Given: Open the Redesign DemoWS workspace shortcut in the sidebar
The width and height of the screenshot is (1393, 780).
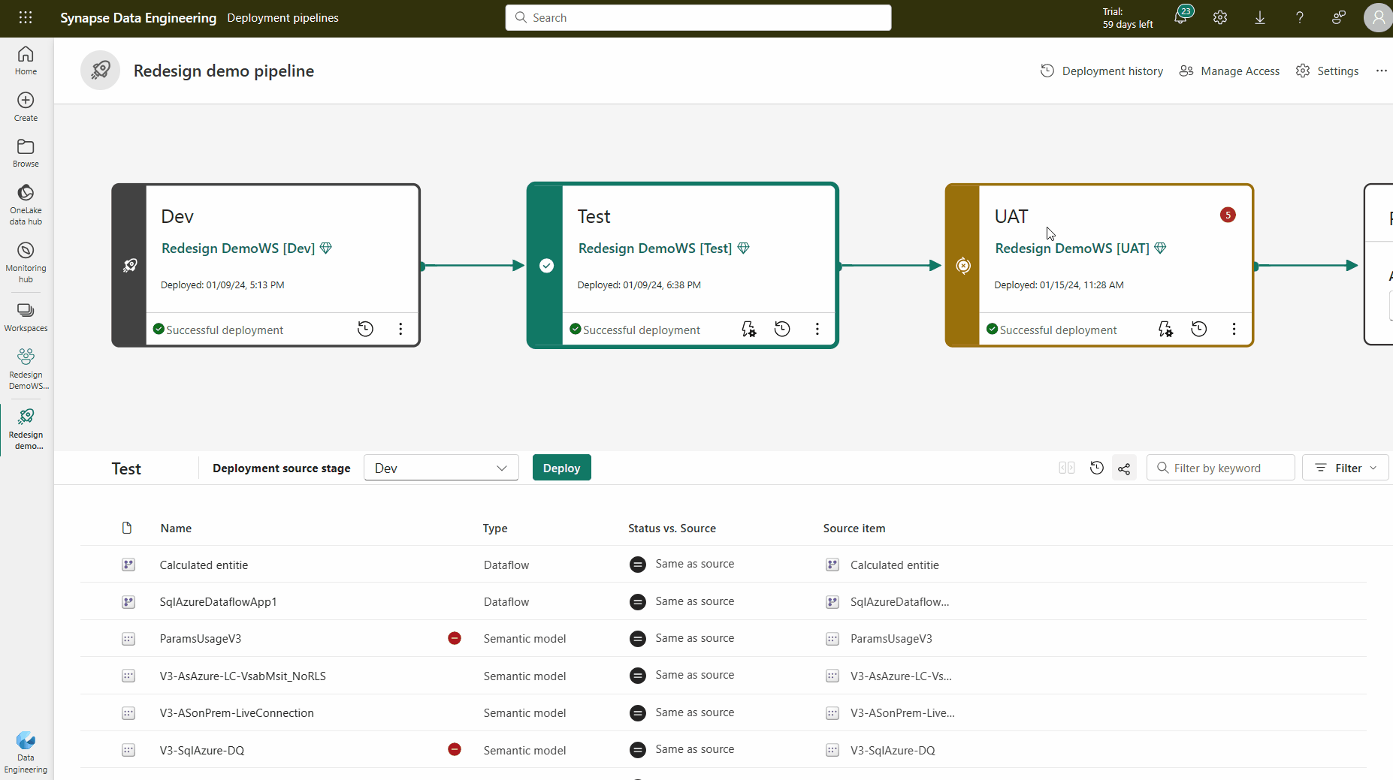Looking at the screenshot, I should [x=26, y=369].
